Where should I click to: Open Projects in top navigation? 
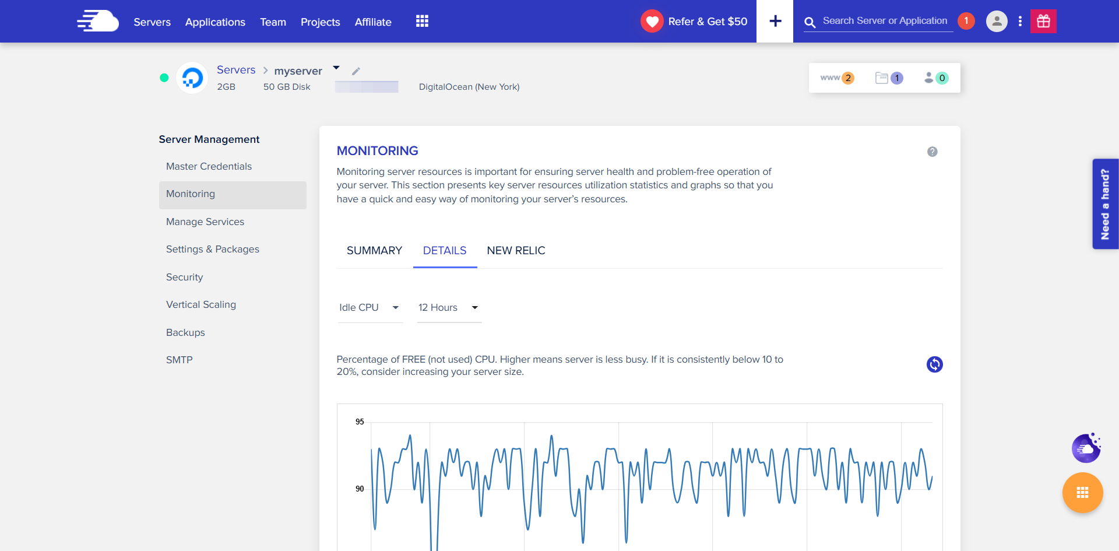(320, 22)
